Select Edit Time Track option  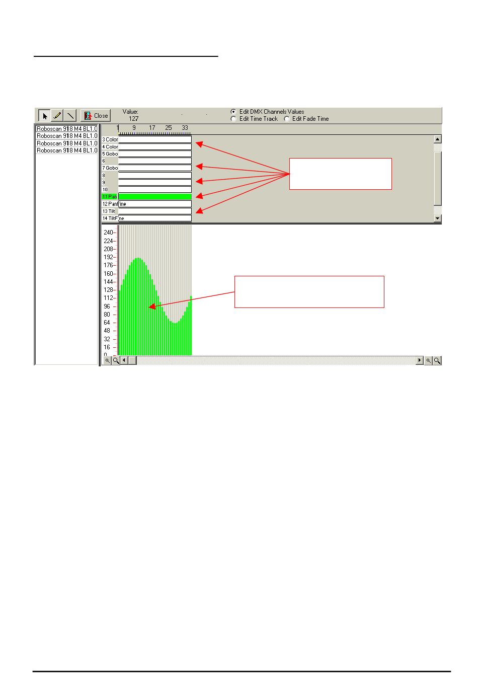[x=254, y=119]
